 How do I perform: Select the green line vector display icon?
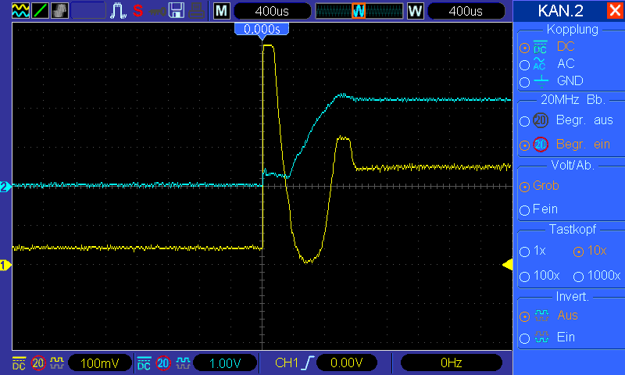(40, 10)
